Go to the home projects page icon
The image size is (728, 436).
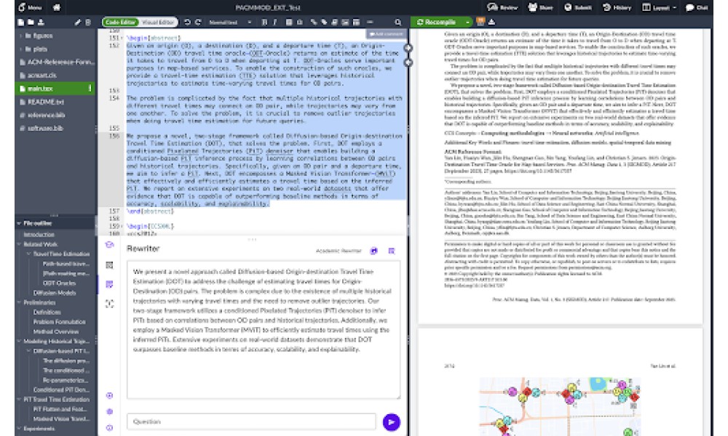pyautogui.click(x=57, y=7)
